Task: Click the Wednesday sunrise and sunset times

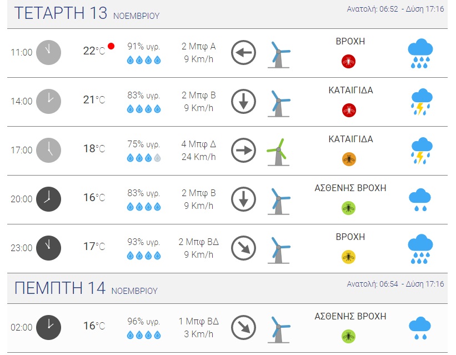Action: 395,9
